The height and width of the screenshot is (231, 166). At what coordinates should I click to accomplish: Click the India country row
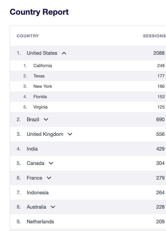pos(88,149)
